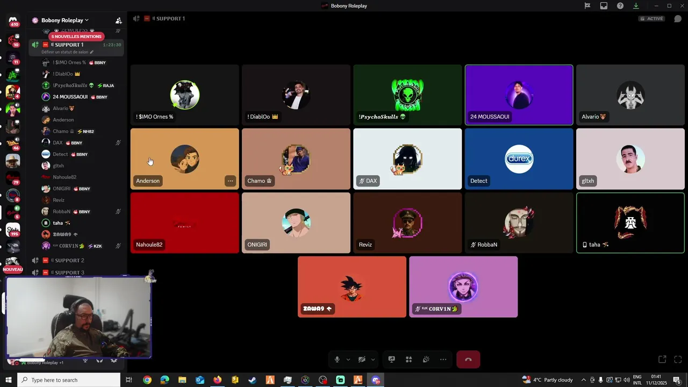Open the Discord inbox icon
This screenshot has height=387, width=688.
click(604, 6)
